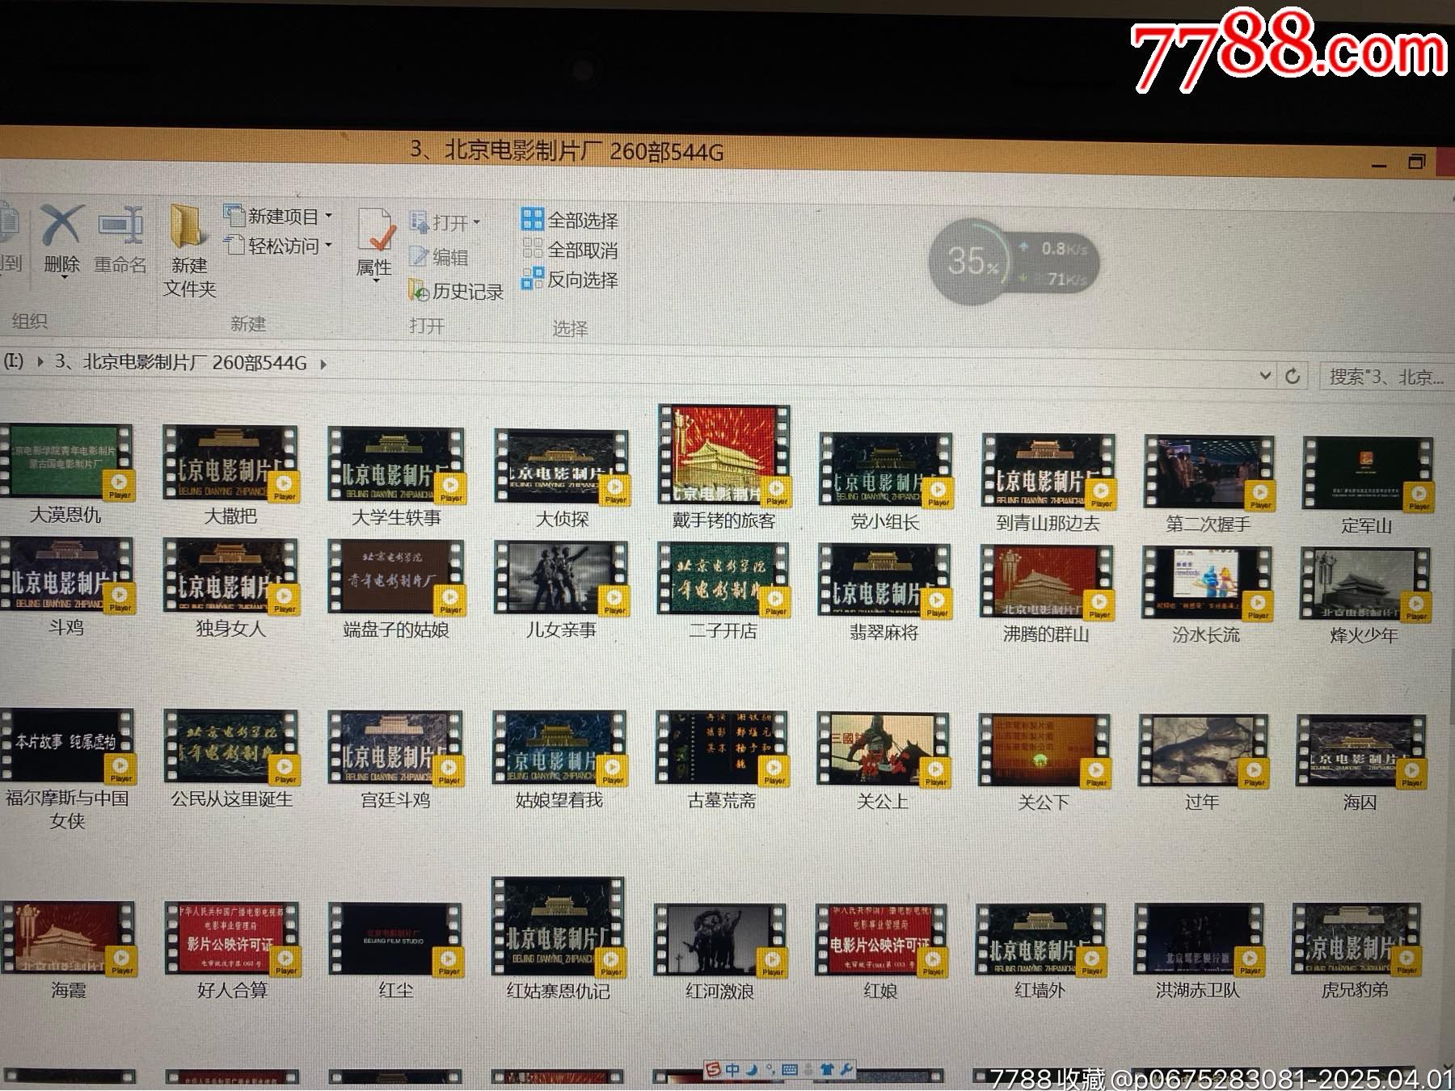
Task: Select the video file 戴手铐的旅客
Action: pyautogui.click(x=723, y=469)
